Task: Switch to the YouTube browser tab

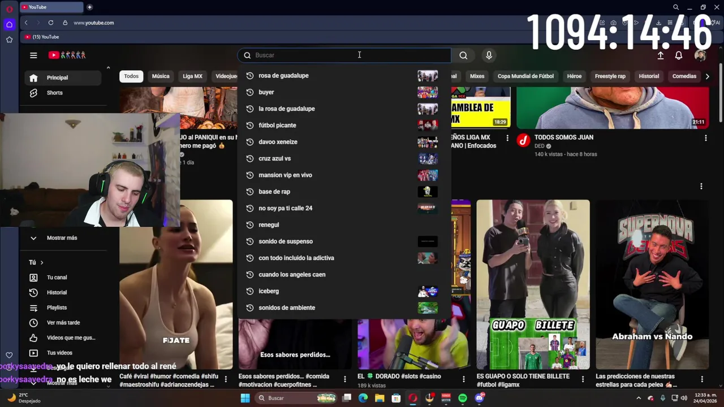Action: point(52,7)
